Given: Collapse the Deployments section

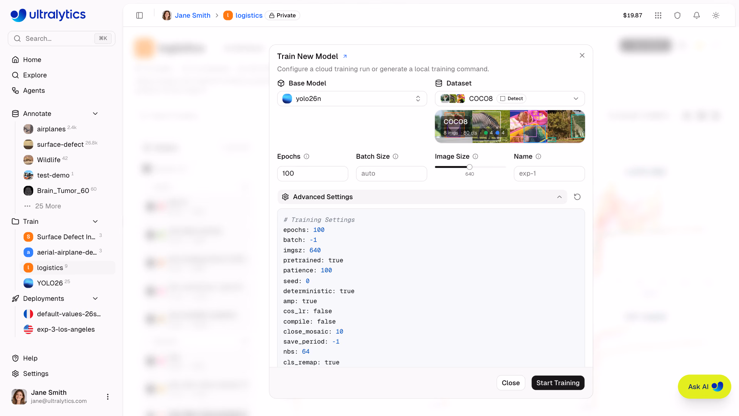Looking at the screenshot, I should pyautogui.click(x=95, y=299).
